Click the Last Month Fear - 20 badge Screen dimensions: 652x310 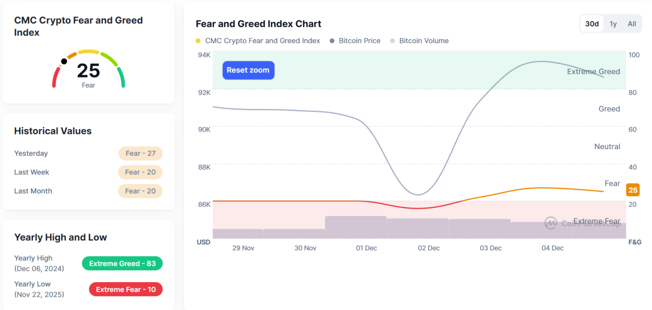[140, 191]
